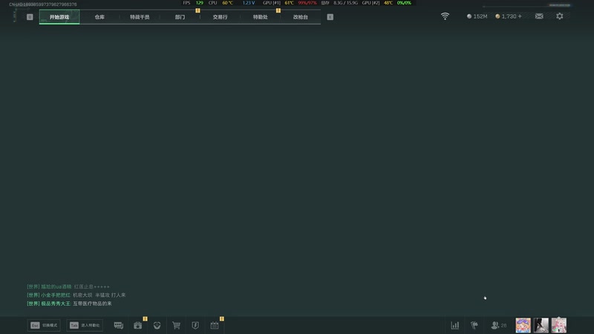Click the Q previous-tab key icon

(30, 17)
